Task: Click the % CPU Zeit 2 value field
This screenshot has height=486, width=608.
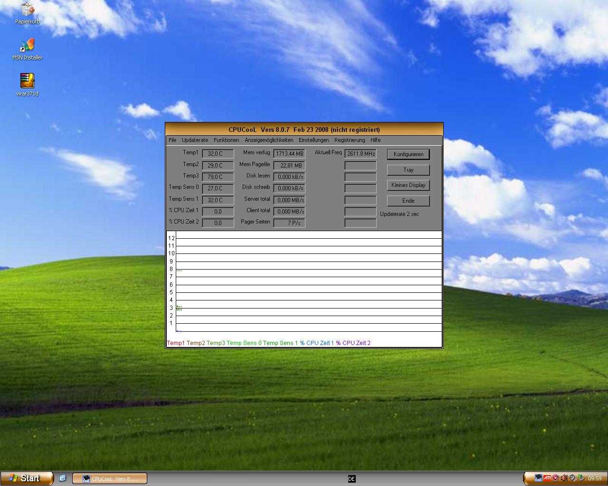Action: [218, 223]
